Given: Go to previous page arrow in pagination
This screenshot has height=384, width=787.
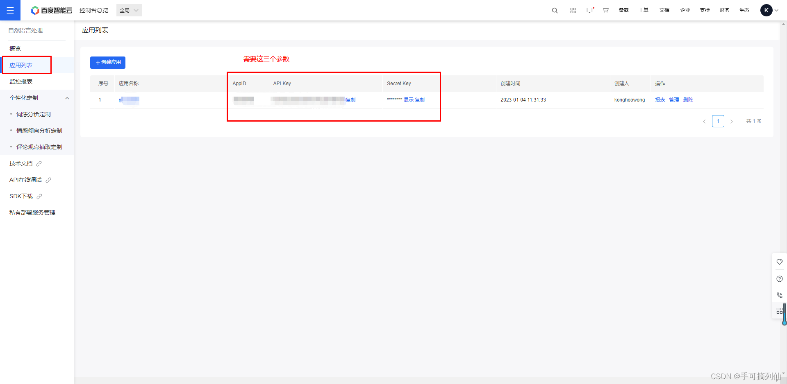Looking at the screenshot, I should [704, 122].
